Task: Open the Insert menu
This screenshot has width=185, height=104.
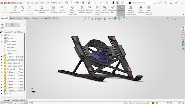Action: [42, 3]
